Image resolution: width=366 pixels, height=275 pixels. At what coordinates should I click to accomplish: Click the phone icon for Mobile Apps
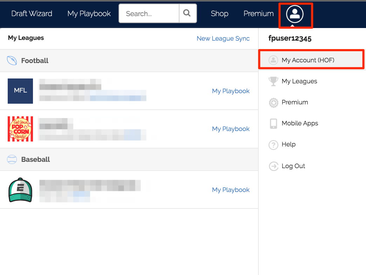(273, 124)
